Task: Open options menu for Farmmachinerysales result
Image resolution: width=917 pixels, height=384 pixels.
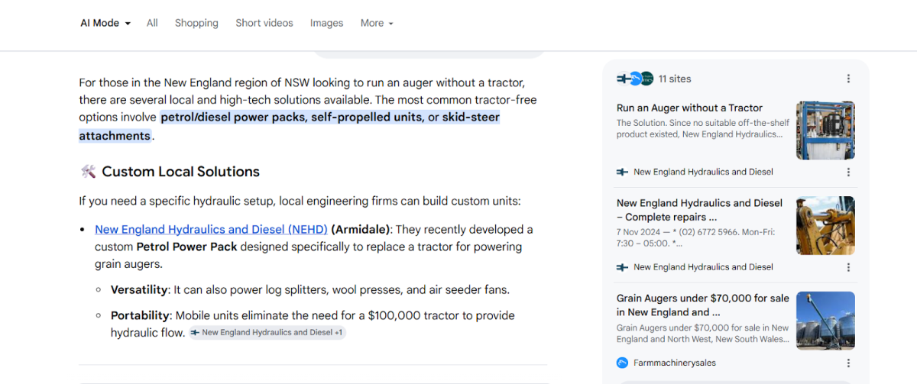Action: (x=848, y=363)
